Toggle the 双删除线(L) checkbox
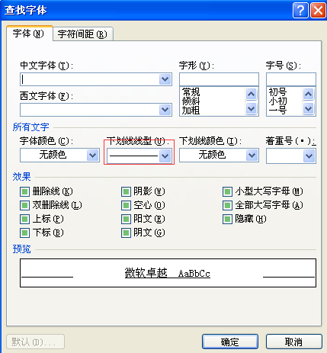 click(24, 205)
